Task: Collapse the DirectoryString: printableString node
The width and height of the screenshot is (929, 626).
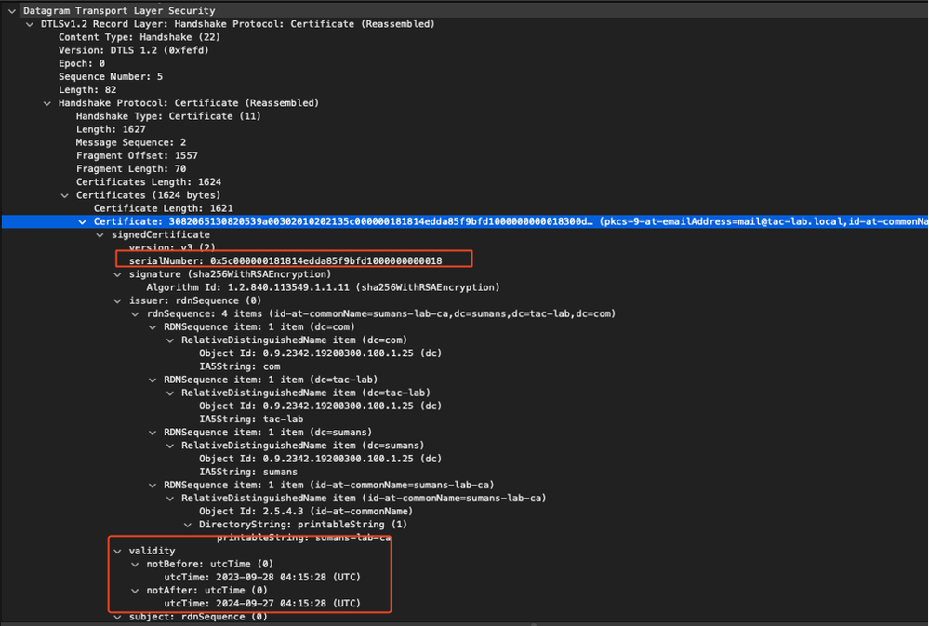Action: tap(187, 524)
